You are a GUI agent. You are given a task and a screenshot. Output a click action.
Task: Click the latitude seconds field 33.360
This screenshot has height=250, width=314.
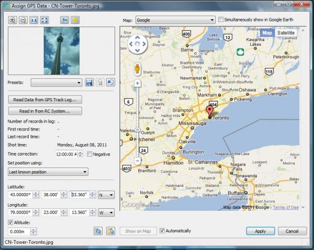(80, 195)
